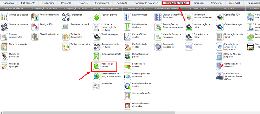Open Tipos de preços icon
Image resolution: width=260 pixels, height=114 pixels.
click(97, 17)
